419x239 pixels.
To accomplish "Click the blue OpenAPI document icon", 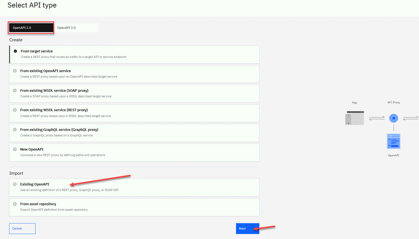I will coord(393,141).
